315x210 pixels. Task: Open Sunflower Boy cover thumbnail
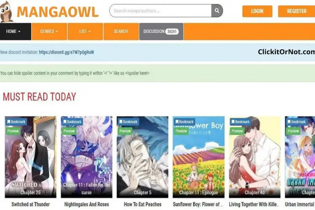point(199,157)
